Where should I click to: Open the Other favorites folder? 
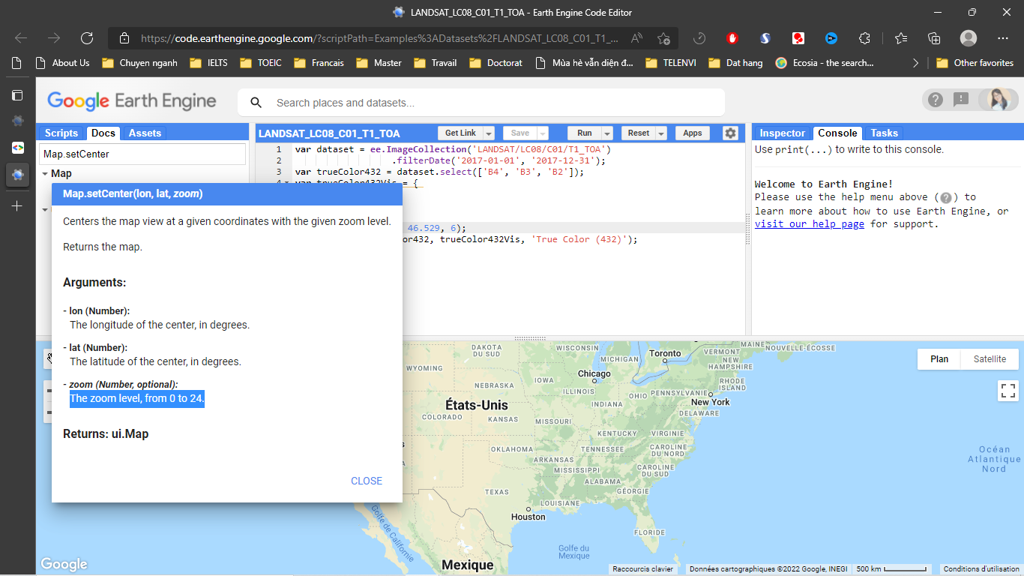[975, 63]
